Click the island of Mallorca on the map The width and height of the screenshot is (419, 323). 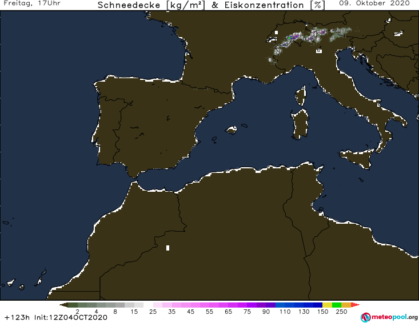coord(232,130)
